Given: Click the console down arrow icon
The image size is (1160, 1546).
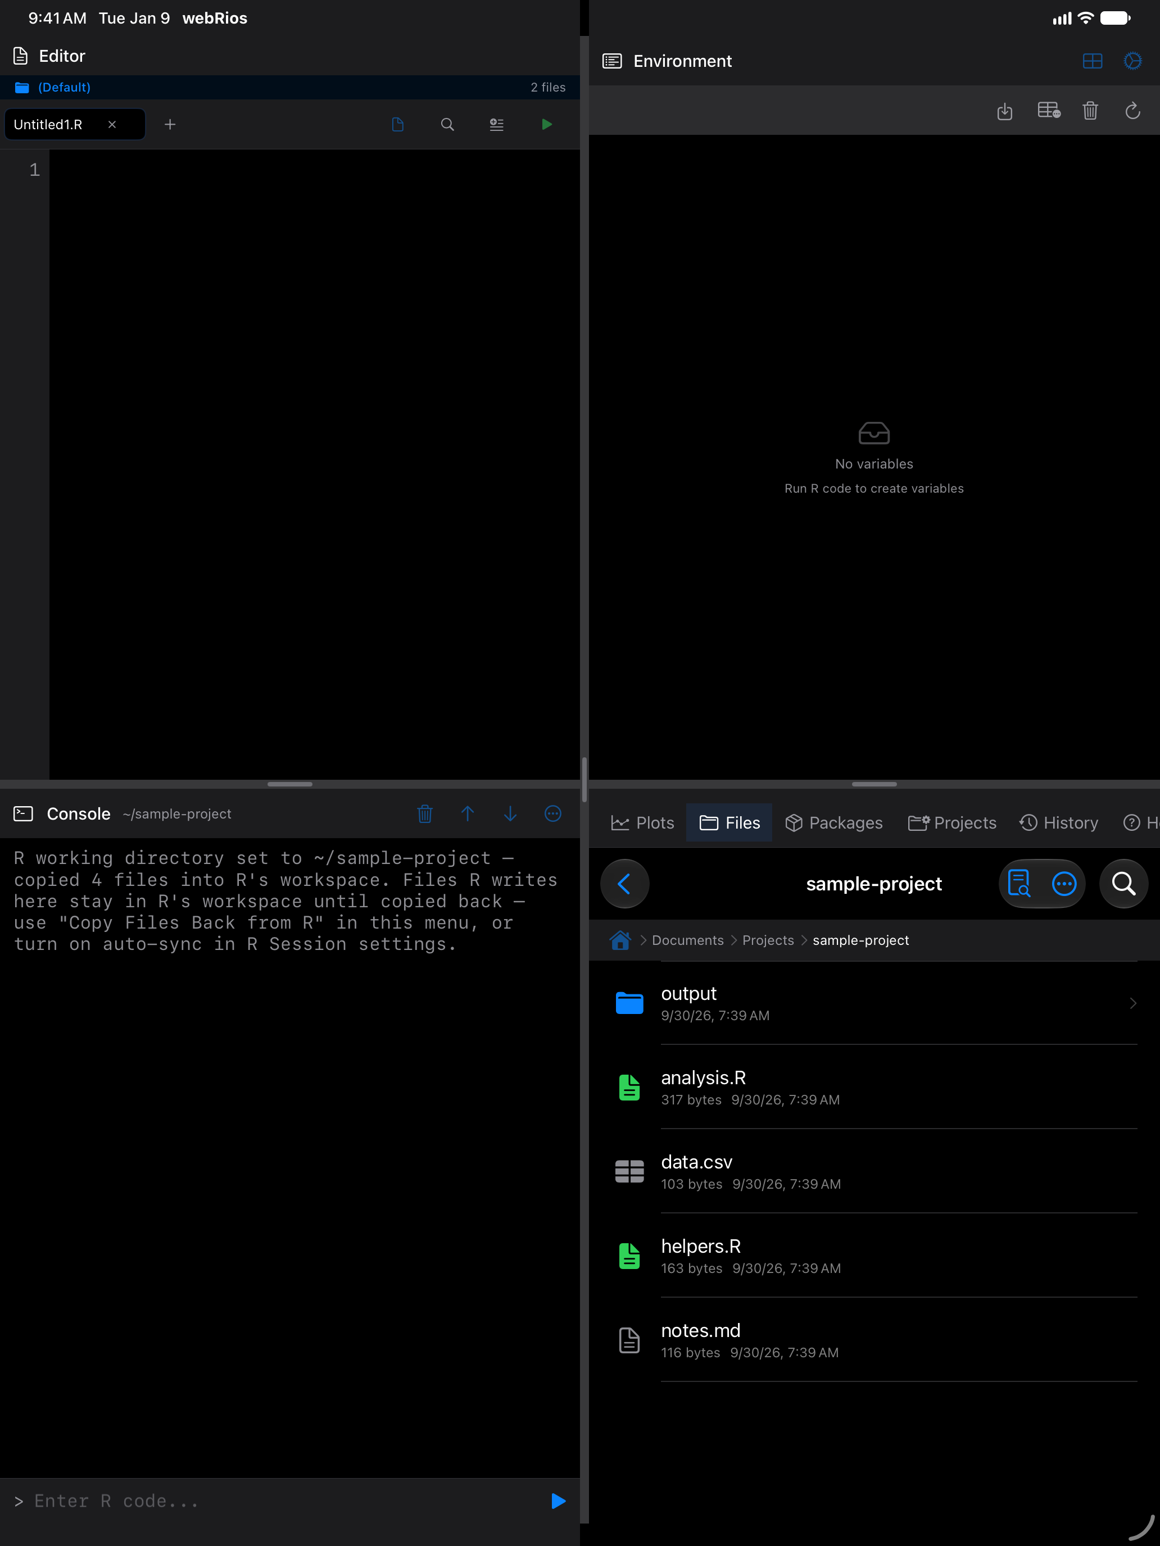Looking at the screenshot, I should tap(510, 813).
